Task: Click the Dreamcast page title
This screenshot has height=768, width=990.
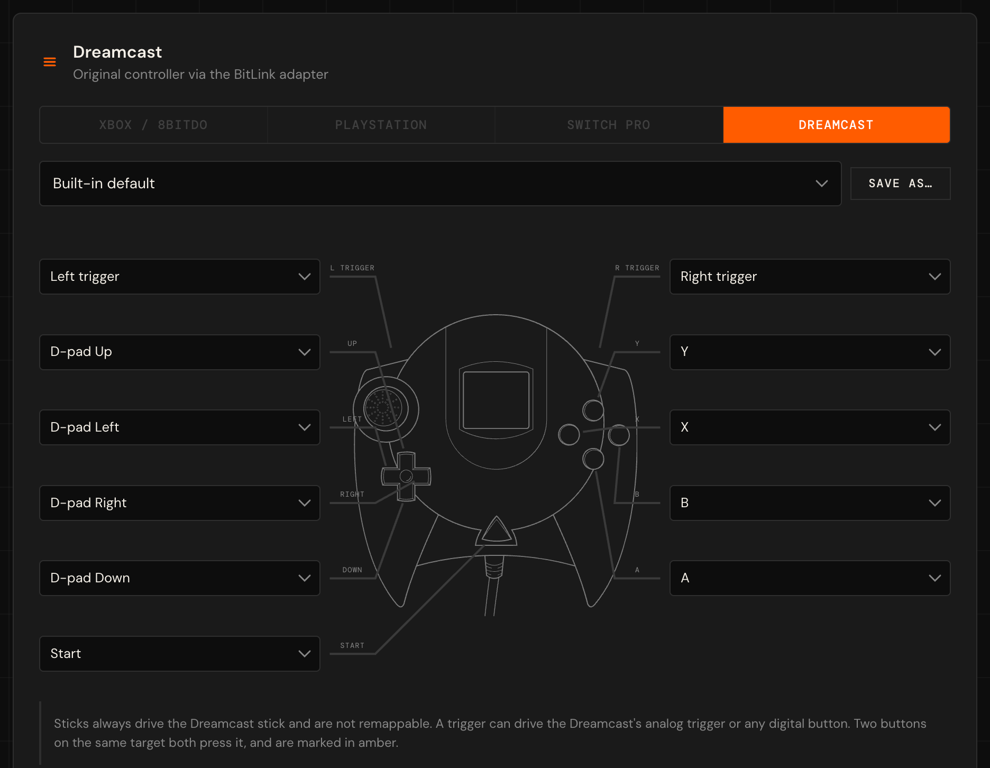Action: point(117,52)
